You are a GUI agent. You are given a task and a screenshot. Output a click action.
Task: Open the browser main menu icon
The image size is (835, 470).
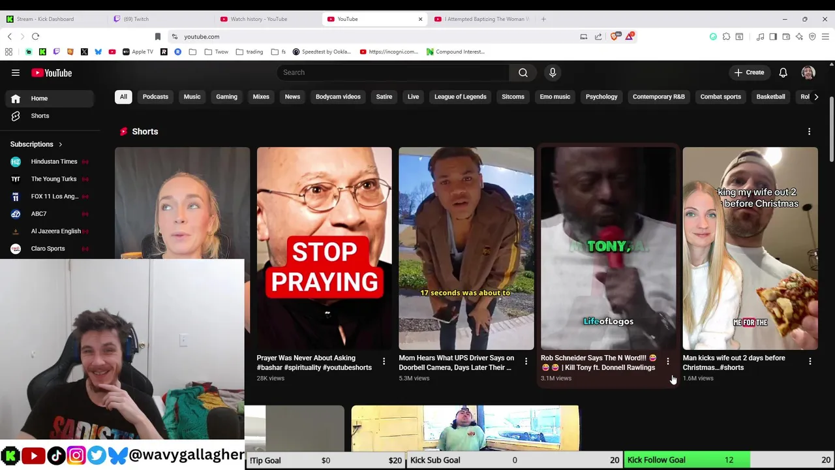point(825,37)
